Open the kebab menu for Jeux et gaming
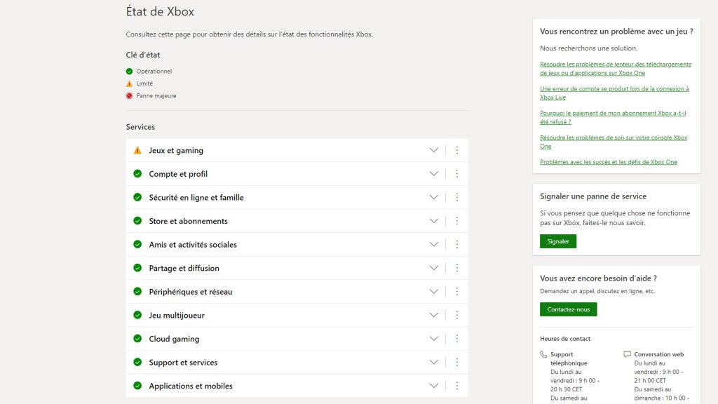Screen dimensions: 718x404 click(x=457, y=150)
